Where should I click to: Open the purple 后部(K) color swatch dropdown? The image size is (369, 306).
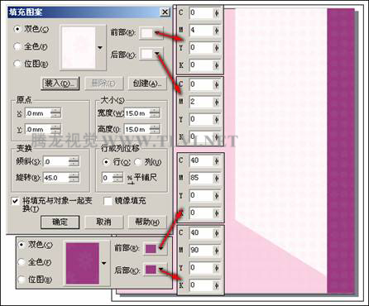(155, 270)
